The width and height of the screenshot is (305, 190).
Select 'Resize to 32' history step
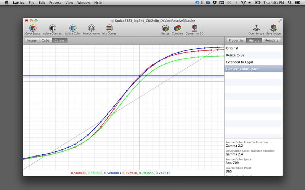click(235, 55)
